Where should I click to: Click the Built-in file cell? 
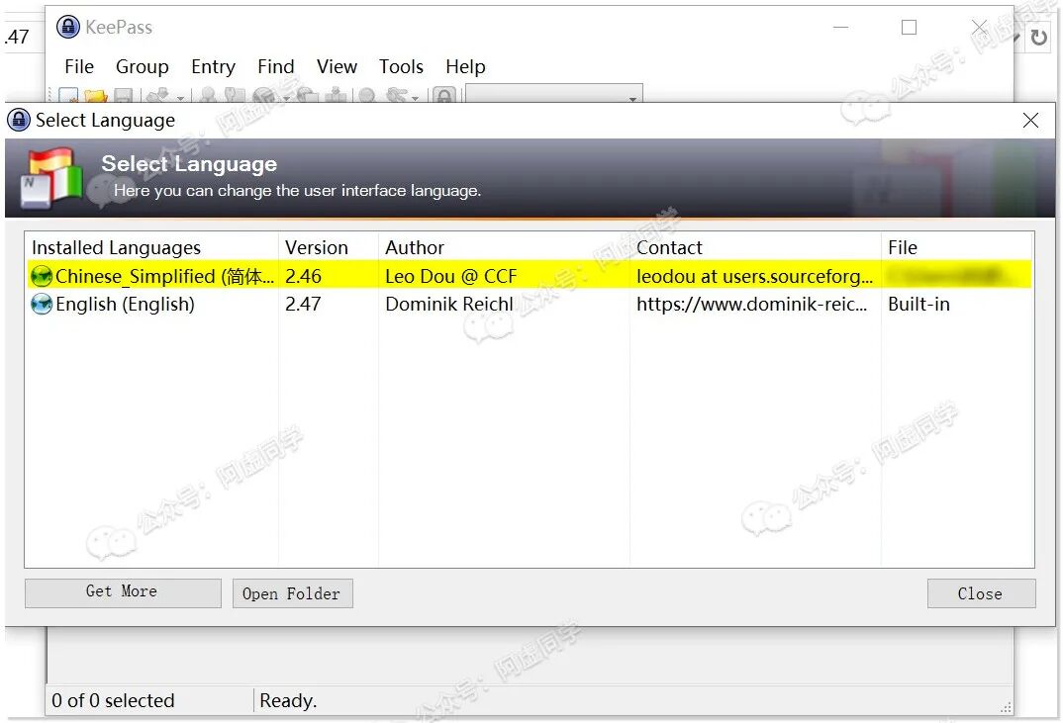[x=918, y=305]
